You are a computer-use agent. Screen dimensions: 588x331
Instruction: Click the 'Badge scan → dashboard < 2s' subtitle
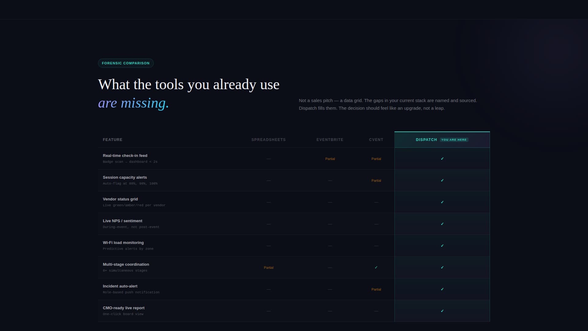pos(130,162)
